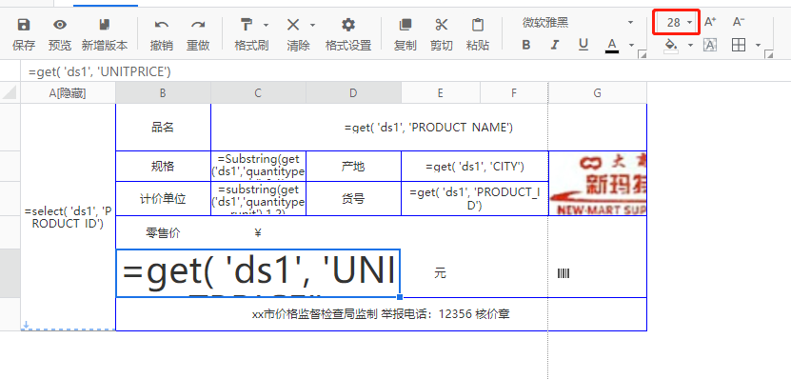Toggle italic I formatting
791x379 pixels.
point(555,45)
